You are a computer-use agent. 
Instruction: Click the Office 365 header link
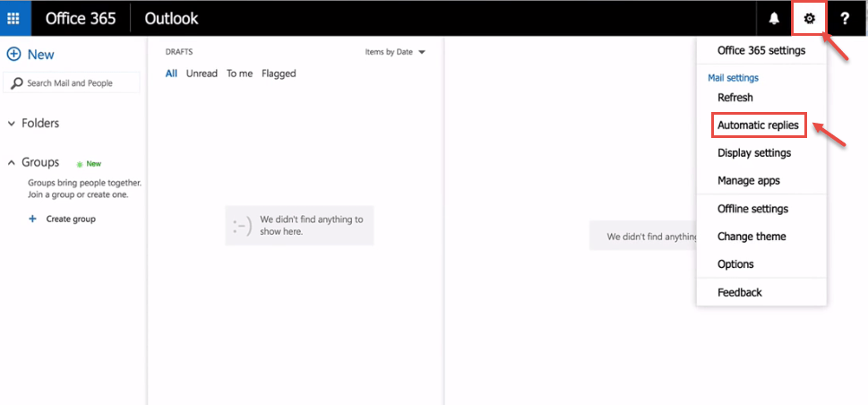81,18
